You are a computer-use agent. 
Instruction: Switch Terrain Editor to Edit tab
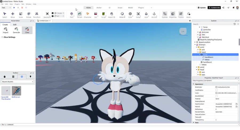pos(15,25)
